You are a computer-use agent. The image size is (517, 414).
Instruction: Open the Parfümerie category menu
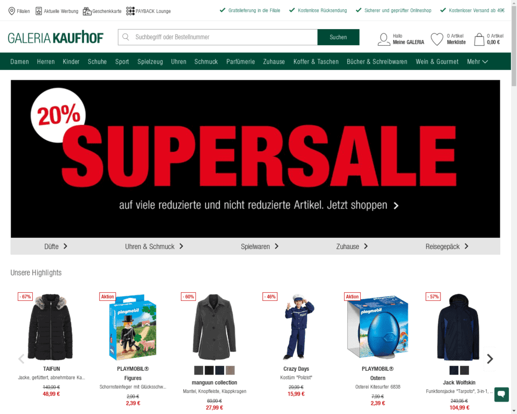click(240, 61)
